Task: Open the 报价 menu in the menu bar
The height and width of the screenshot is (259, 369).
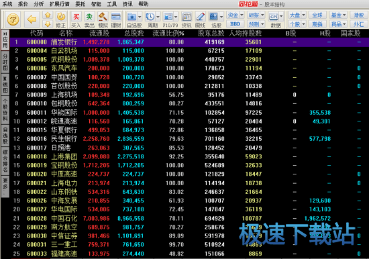Action: (23, 4)
